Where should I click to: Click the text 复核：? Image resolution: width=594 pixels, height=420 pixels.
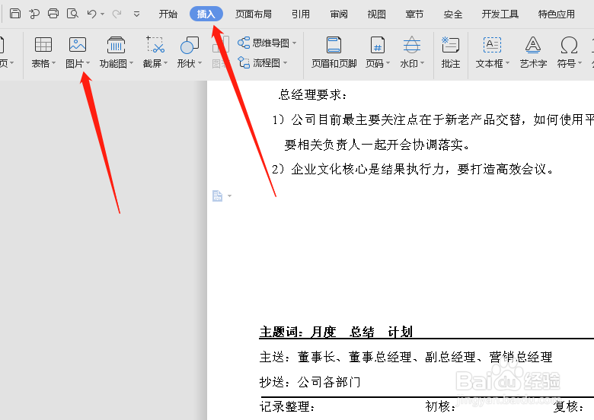click(568, 407)
